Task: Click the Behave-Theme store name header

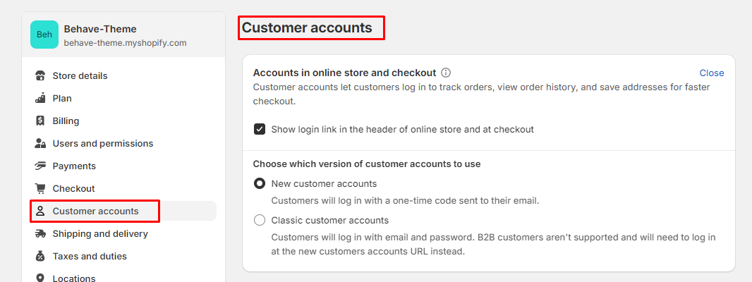Action: coord(100,29)
